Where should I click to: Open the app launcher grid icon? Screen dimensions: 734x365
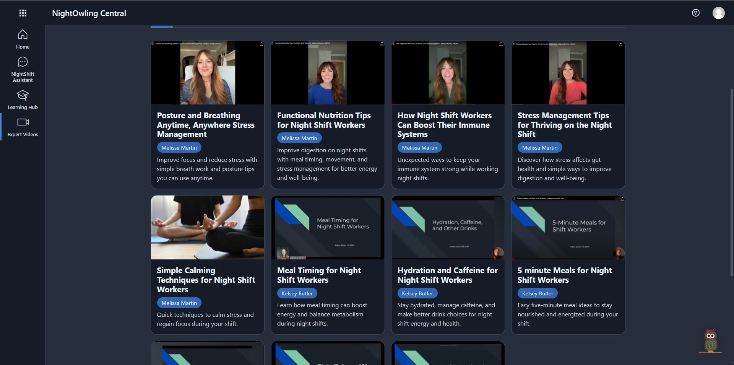point(23,13)
